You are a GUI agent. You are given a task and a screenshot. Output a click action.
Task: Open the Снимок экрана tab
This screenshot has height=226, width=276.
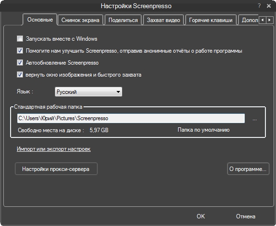[x=80, y=20]
